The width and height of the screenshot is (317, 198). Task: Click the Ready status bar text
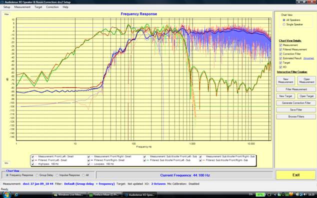(x=4, y=189)
